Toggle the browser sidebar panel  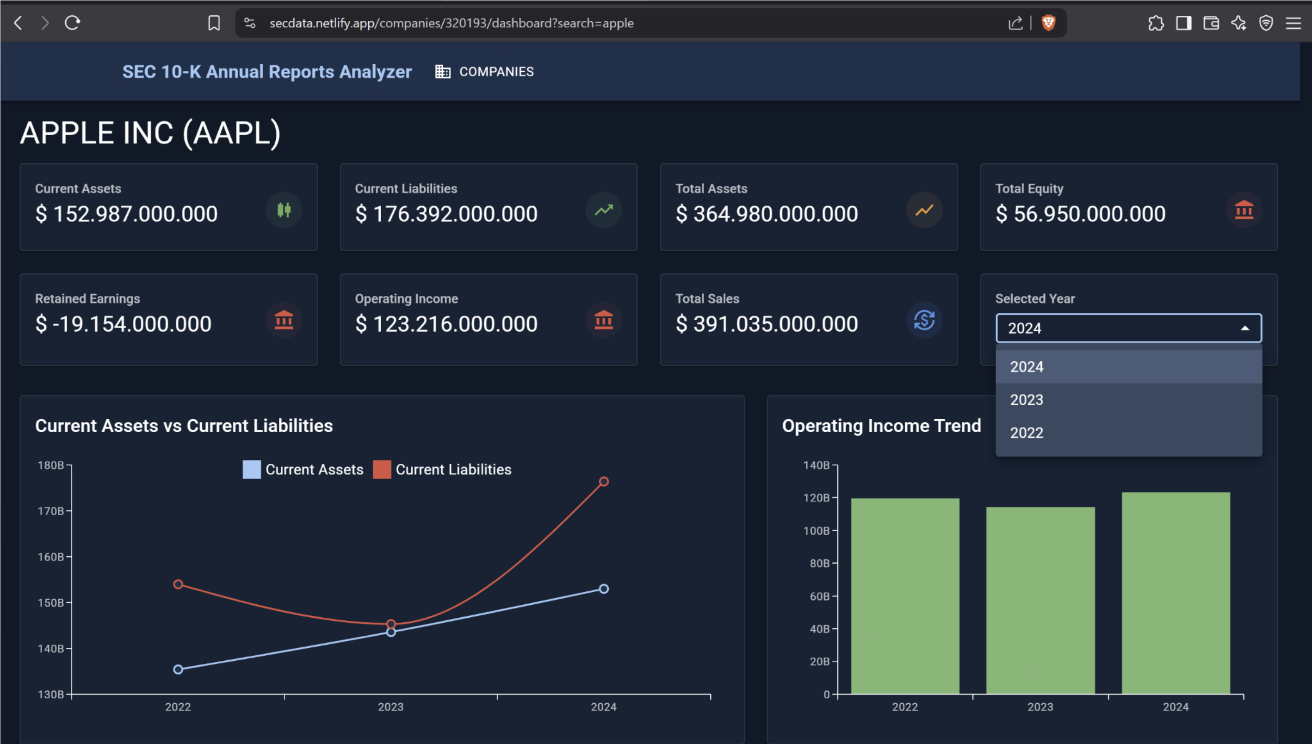pos(1184,23)
